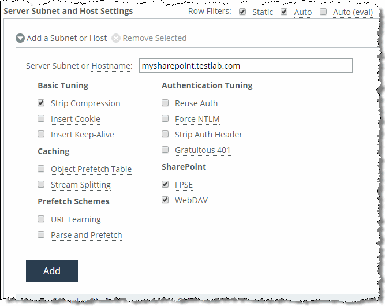Tick the Object Prefetch Table checkbox
Screen dimensions: 385x306
41,169
